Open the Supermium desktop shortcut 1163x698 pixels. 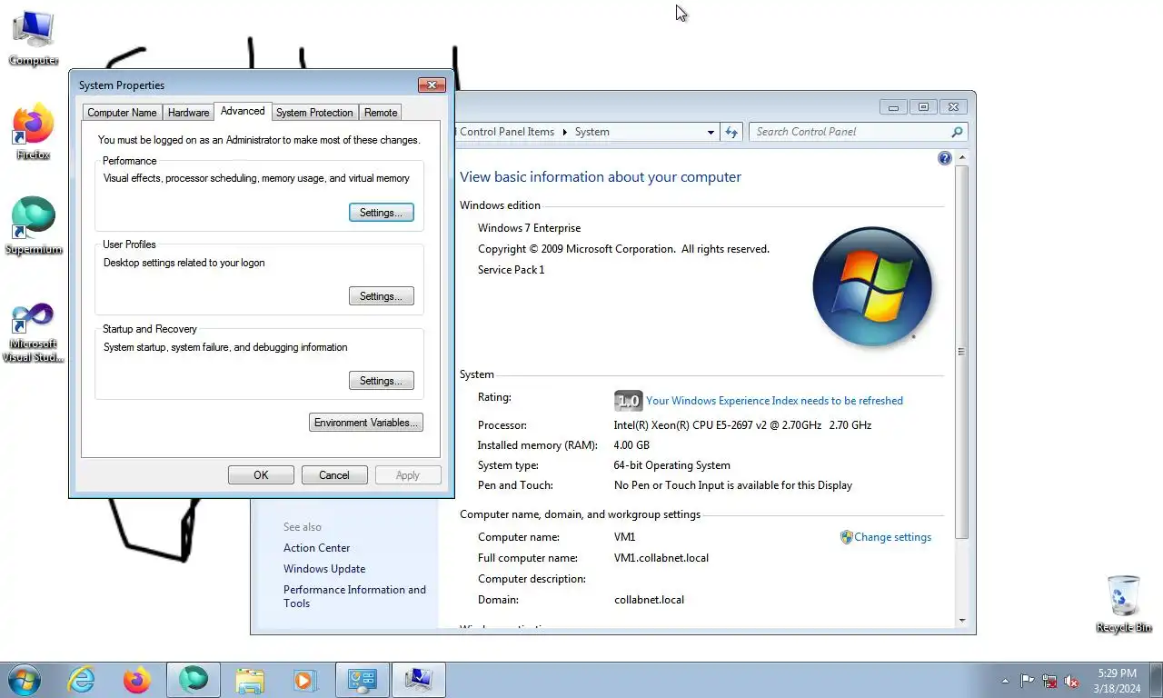tap(34, 226)
